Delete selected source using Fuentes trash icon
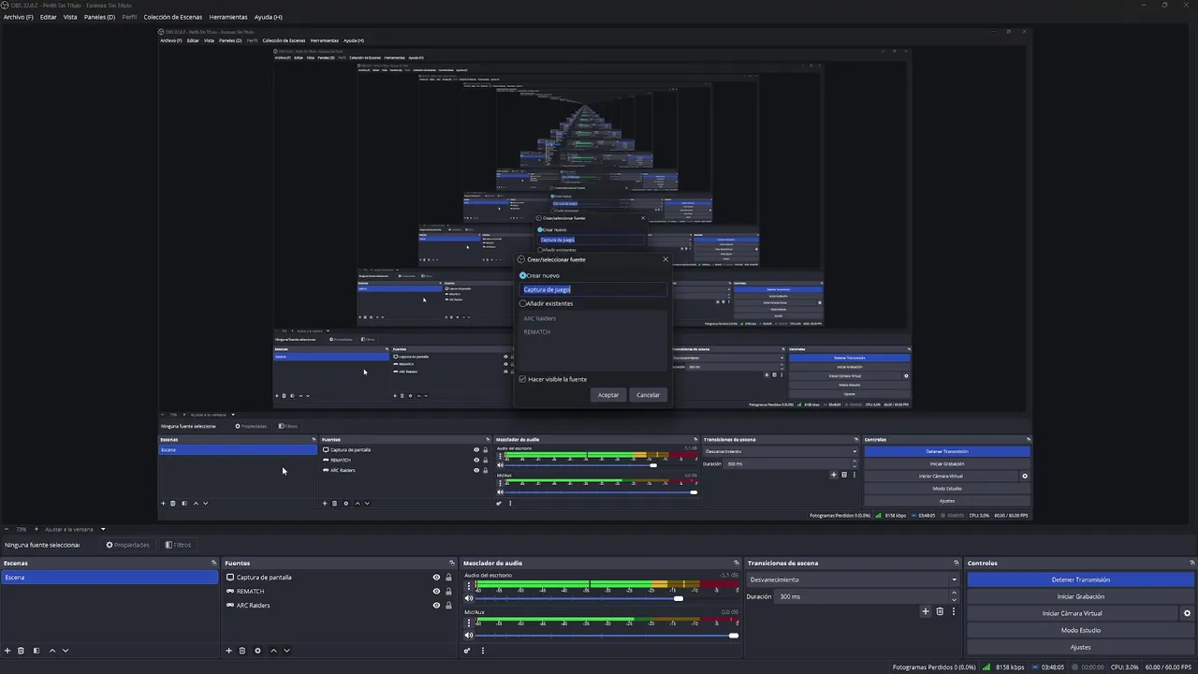 (x=241, y=651)
